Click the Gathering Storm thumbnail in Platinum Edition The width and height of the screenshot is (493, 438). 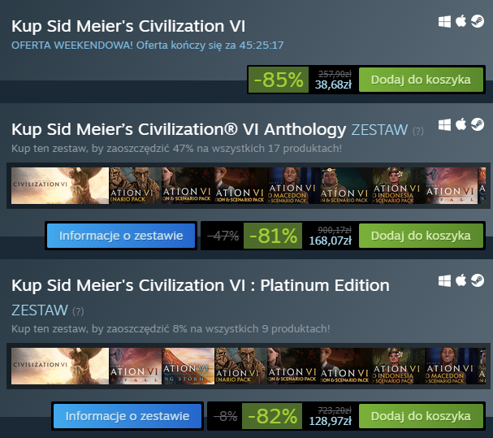(x=188, y=366)
